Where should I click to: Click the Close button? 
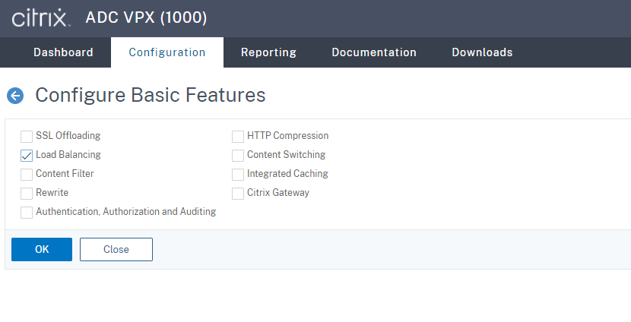tap(116, 249)
